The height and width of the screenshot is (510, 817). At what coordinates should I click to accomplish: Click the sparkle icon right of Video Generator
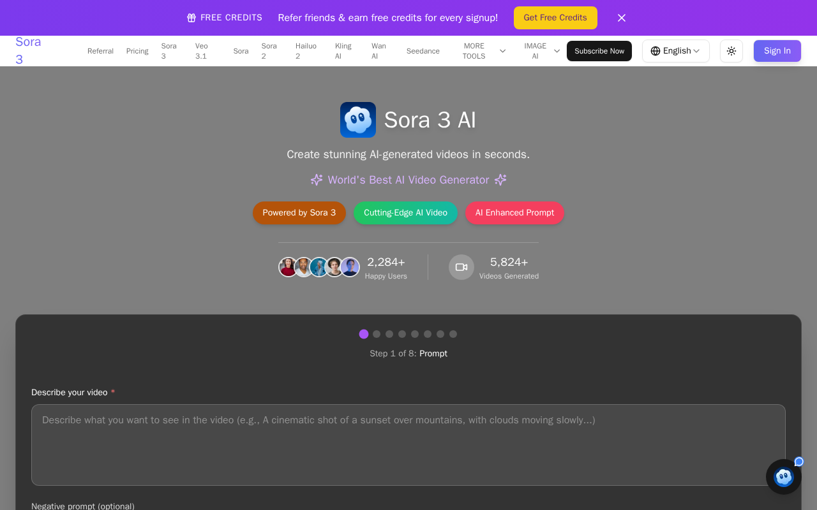click(500, 180)
